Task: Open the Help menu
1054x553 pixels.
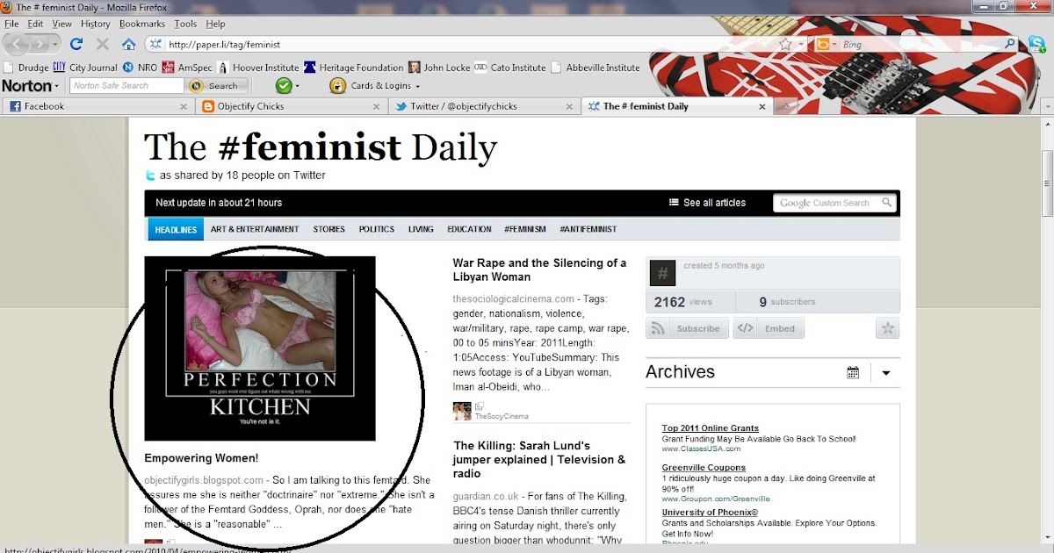Action: click(x=215, y=24)
